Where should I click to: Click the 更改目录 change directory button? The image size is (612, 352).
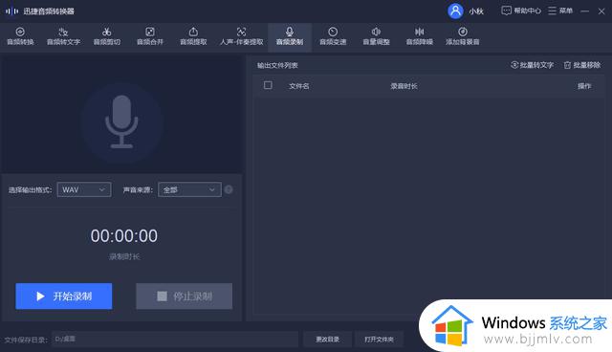coord(327,340)
